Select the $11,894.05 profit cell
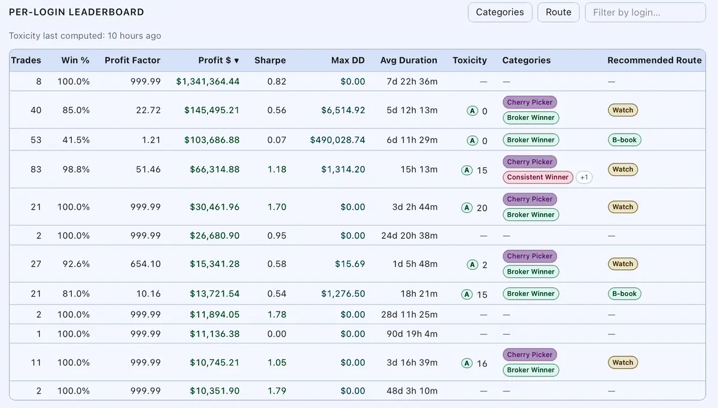This screenshot has height=408, width=718. 215,315
